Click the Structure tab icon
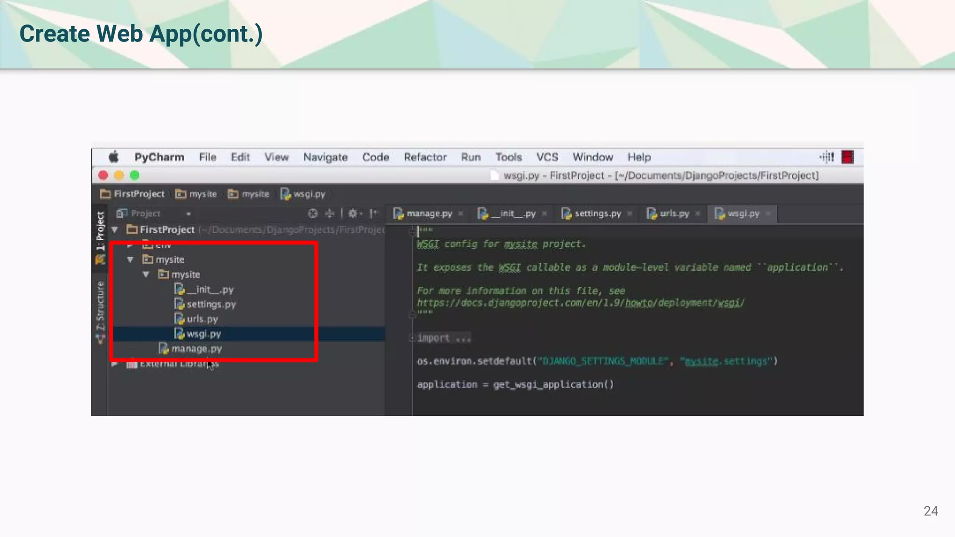955x537 pixels. [x=100, y=338]
